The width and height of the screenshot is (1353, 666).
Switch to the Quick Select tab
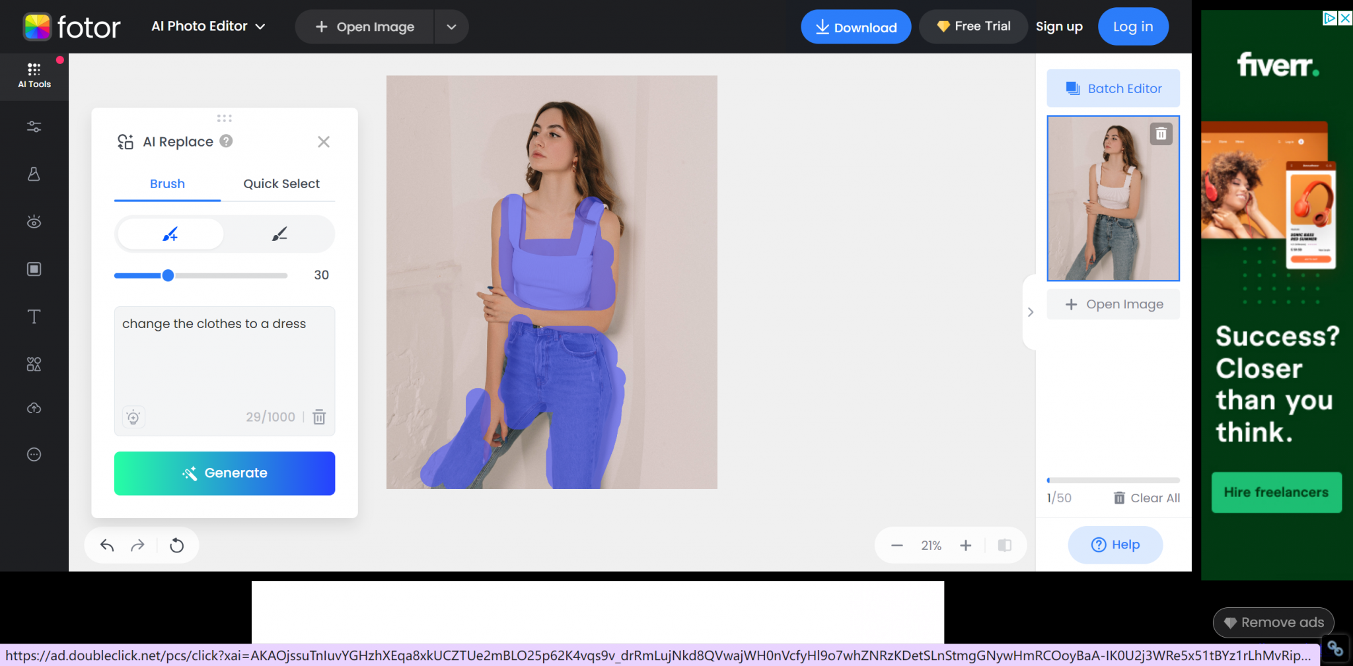point(281,183)
